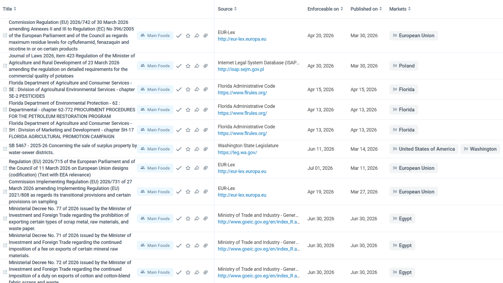Open http://isap.sejm.gov.pl source link
Screen dimensions: 503x283
coord(241,69)
